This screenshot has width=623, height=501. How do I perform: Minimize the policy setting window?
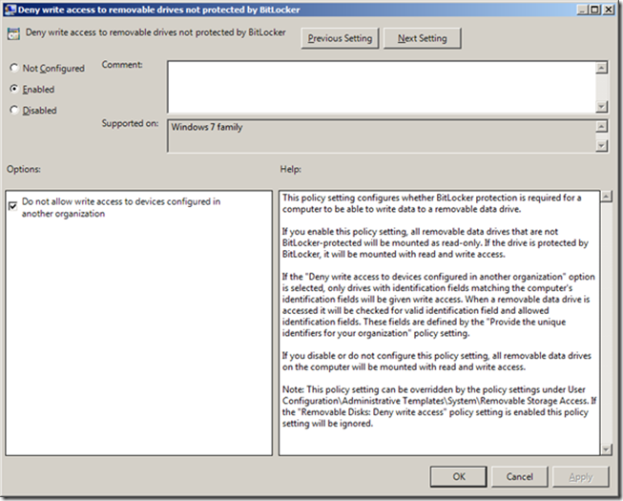[x=580, y=9]
